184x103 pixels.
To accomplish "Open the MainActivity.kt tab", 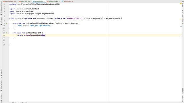I will click(68, 1).
